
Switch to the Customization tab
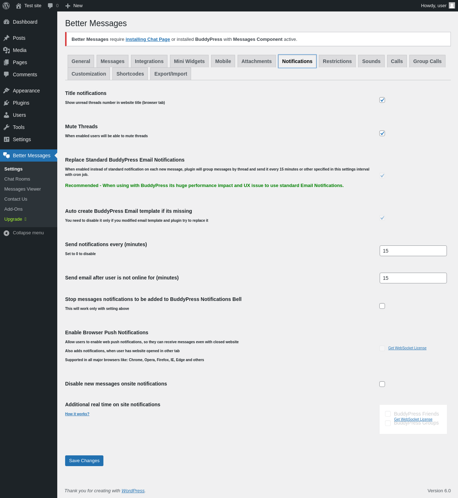[x=89, y=74]
